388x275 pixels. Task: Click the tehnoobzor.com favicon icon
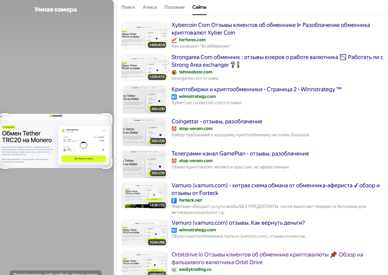tap(174, 72)
